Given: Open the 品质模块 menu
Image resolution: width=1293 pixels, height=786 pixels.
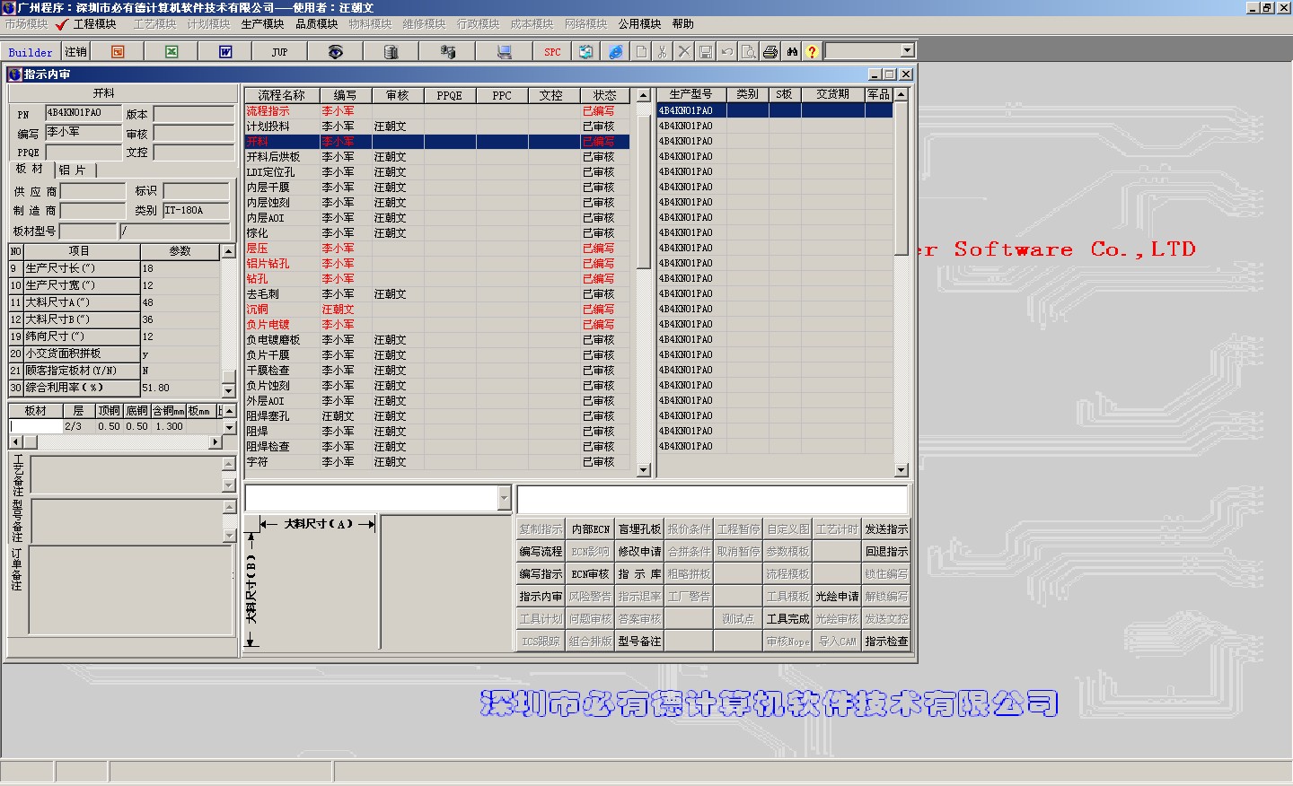Looking at the screenshot, I should pyautogui.click(x=316, y=24).
